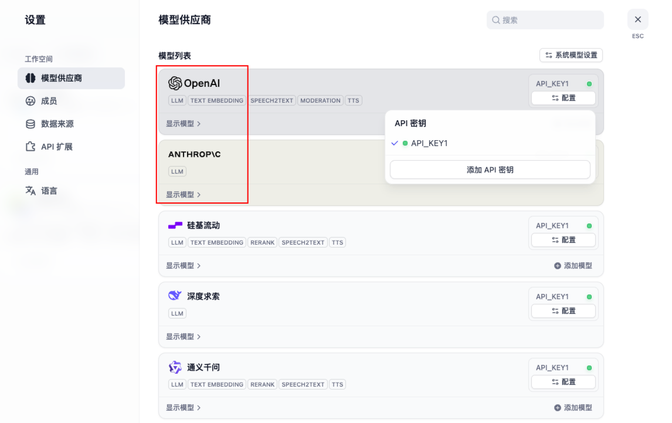Click the plus icon in 硅基流动 添加模型
This screenshot has height=423, width=672.
(558, 266)
